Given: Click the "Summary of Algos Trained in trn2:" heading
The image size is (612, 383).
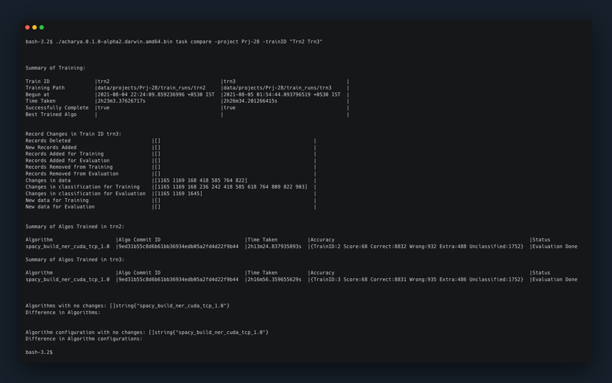Looking at the screenshot, I should pos(75,227).
